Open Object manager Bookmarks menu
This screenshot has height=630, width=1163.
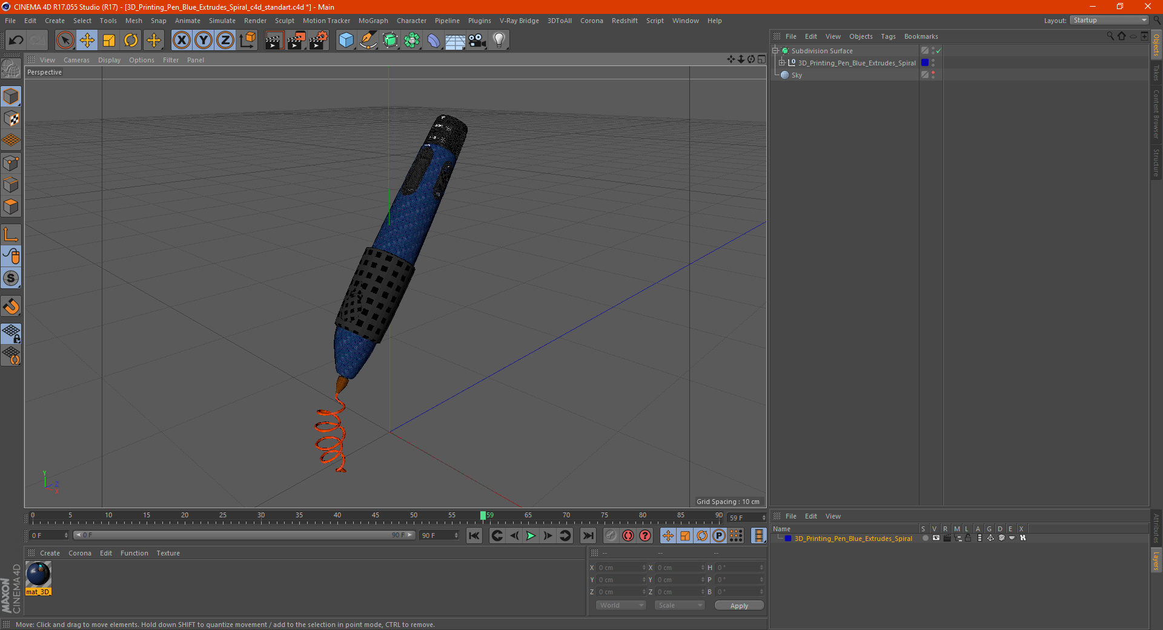(x=921, y=36)
